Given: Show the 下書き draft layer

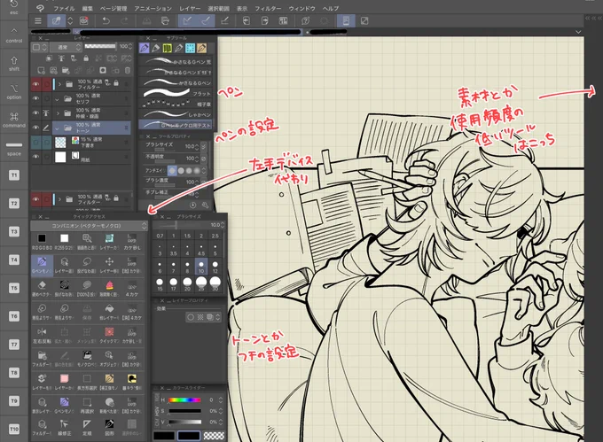Looking at the screenshot, I should (x=35, y=142).
